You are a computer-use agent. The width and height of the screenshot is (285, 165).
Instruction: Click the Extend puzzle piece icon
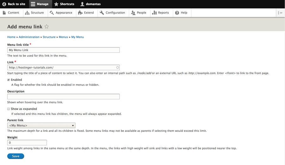[x=80, y=13]
